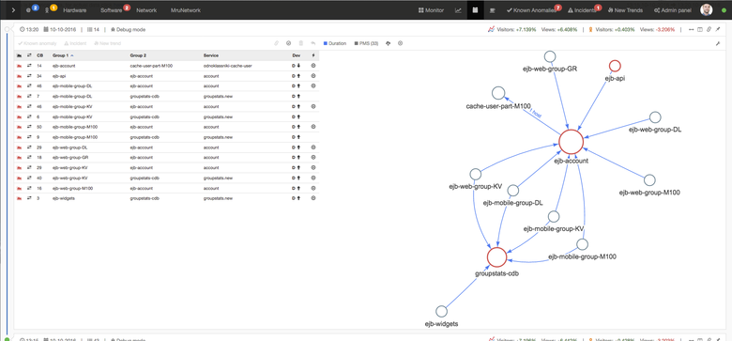This screenshot has width=732, height=341.
Task: Sort table by CB column
Action: click(39, 55)
